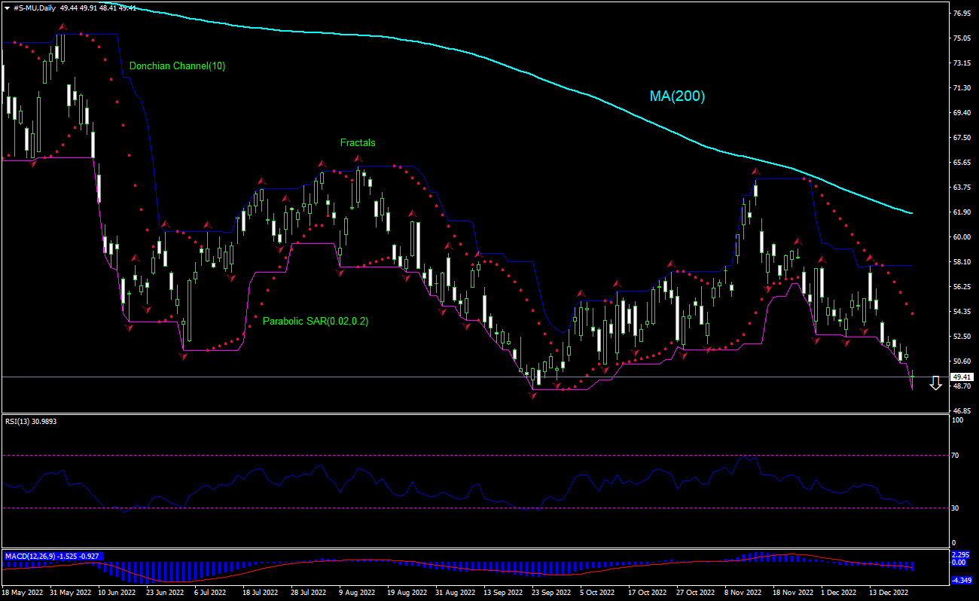The height and width of the screenshot is (601, 979).
Task: Click the 76.95 price axis label
Action: pos(960,14)
